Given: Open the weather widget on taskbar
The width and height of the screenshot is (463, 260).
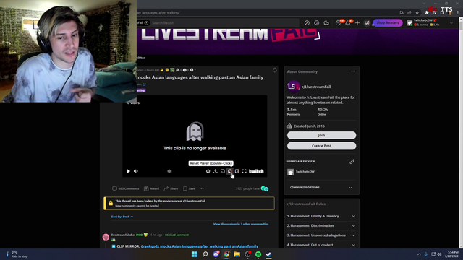Looking at the screenshot, I should [17, 254].
